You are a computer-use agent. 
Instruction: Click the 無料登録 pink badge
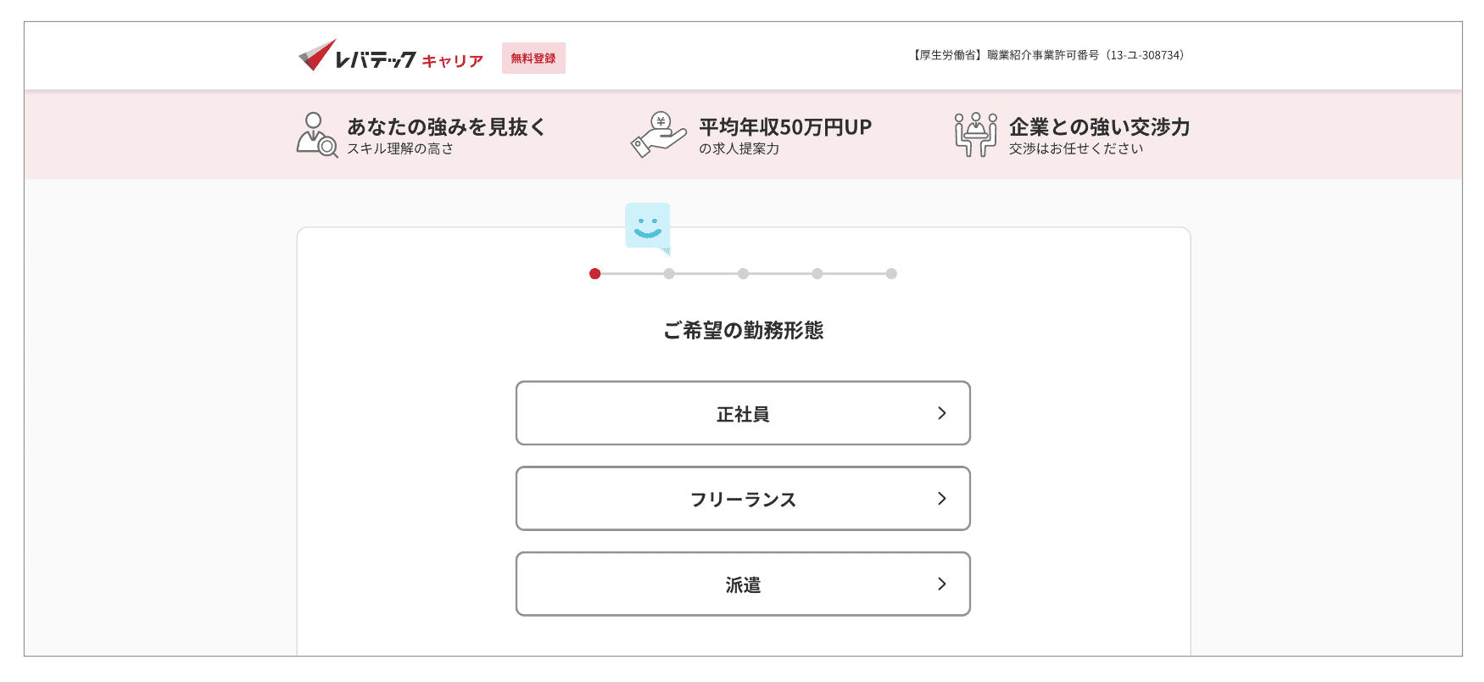coord(533,58)
